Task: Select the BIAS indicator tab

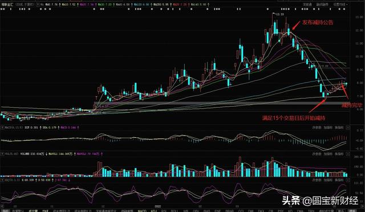Action: [x=206, y=211]
